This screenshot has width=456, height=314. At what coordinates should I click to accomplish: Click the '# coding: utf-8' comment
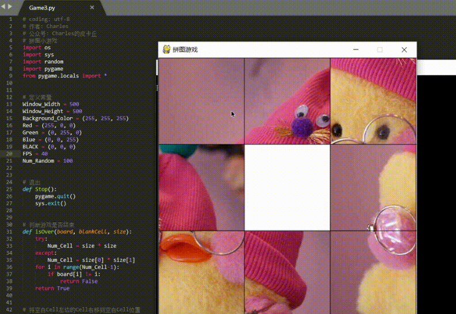[x=46, y=19]
